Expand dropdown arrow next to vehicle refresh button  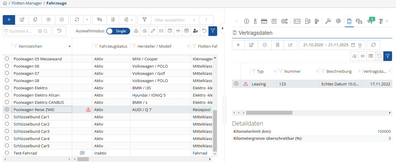[x=87, y=20]
